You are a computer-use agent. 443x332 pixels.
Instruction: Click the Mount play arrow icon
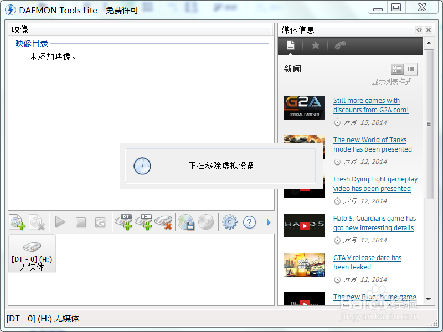point(60,222)
